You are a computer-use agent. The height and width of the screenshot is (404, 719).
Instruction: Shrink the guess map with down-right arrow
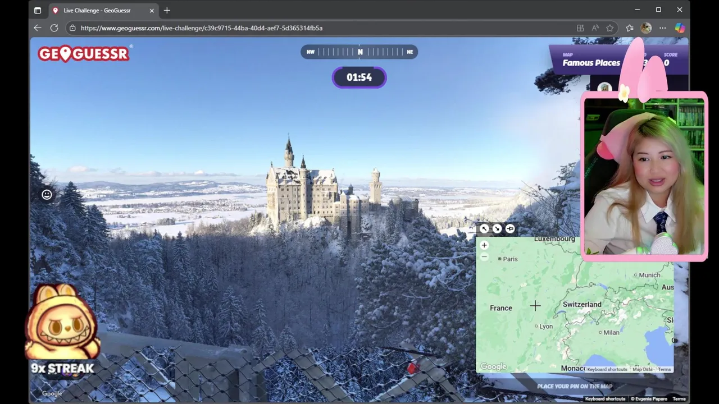(497, 228)
